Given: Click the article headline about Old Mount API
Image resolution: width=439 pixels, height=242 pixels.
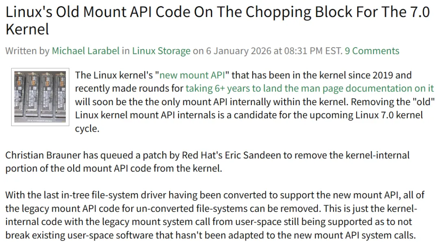Looking at the screenshot, I should (x=217, y=20).
